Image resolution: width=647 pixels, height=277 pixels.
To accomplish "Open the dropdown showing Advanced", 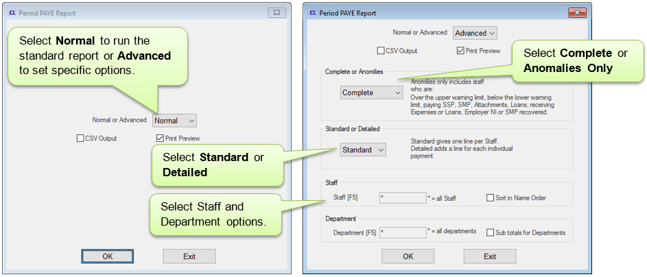I will coord(475,34).
